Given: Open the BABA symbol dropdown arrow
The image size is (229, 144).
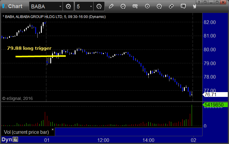Looking at the screenshot, I should [x=60, y=6].
